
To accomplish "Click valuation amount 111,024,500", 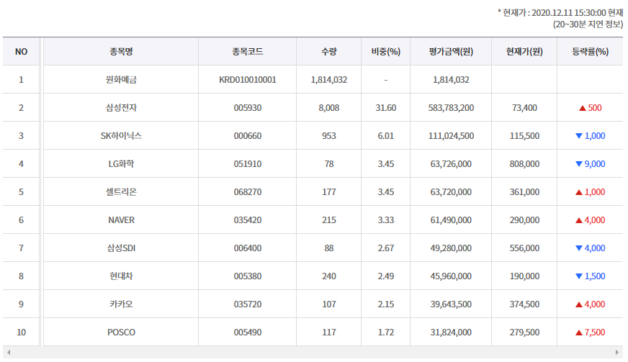I will click(451, 136).
